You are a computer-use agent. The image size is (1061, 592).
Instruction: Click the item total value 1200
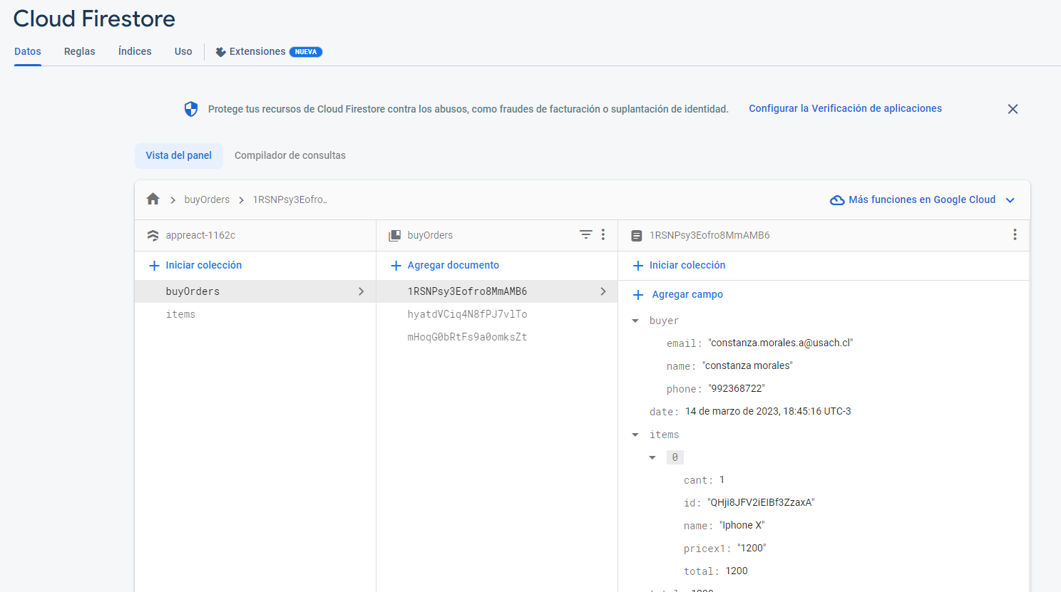pos(737,571)
